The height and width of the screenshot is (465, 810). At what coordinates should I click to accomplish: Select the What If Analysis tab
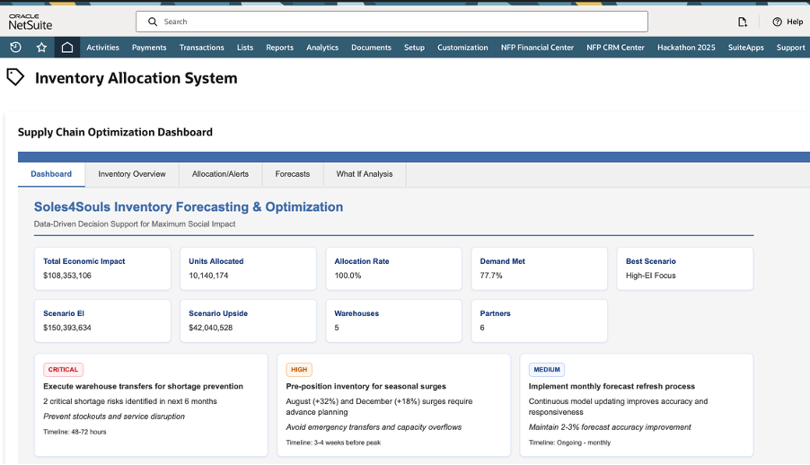tap(364, 174)
